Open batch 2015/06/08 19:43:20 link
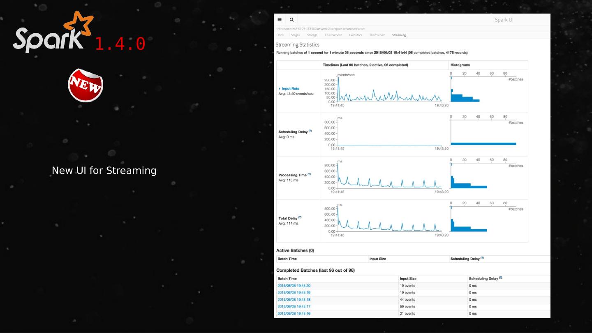The width and height of the screenshot is (592, 333). tap(294, 286)
